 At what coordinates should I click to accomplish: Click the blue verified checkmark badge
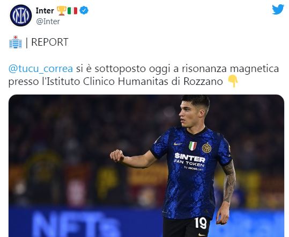tap(84, 10)
